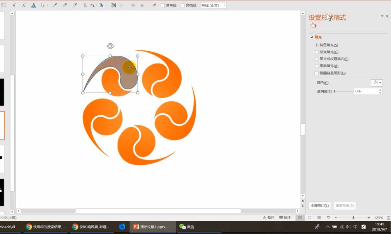The image size is (391, 234).
Task: Select 渐变填充 gradient fill option
Action: 317,52
